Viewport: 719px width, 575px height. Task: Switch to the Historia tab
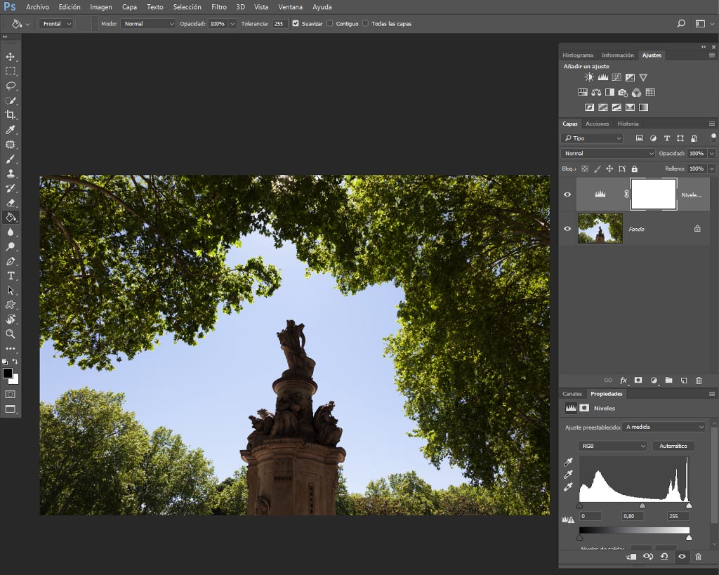pos(628,124)
